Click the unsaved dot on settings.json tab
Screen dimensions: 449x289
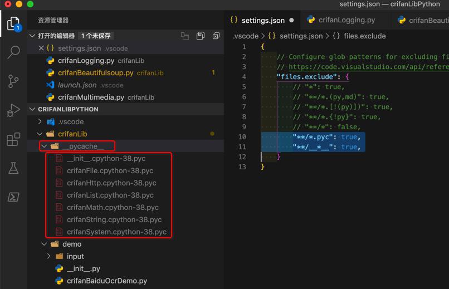click(291, 20)
